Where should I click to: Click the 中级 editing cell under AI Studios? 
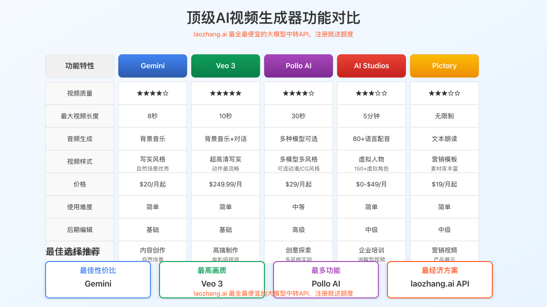(372, 230)
